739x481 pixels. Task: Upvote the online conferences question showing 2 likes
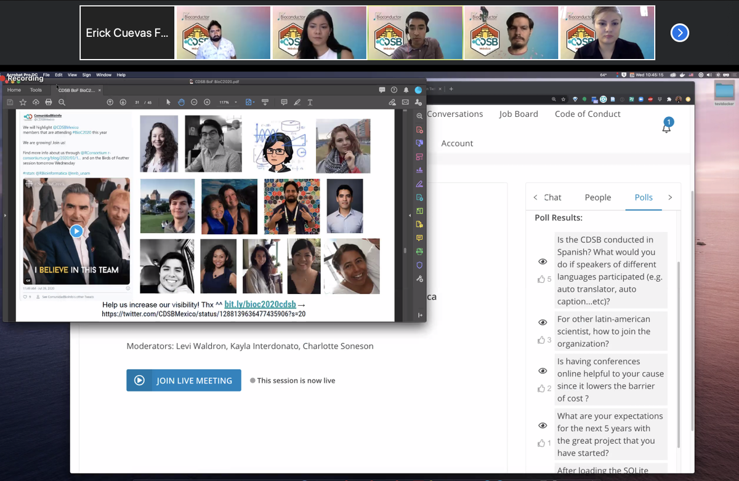click(541, 388)
